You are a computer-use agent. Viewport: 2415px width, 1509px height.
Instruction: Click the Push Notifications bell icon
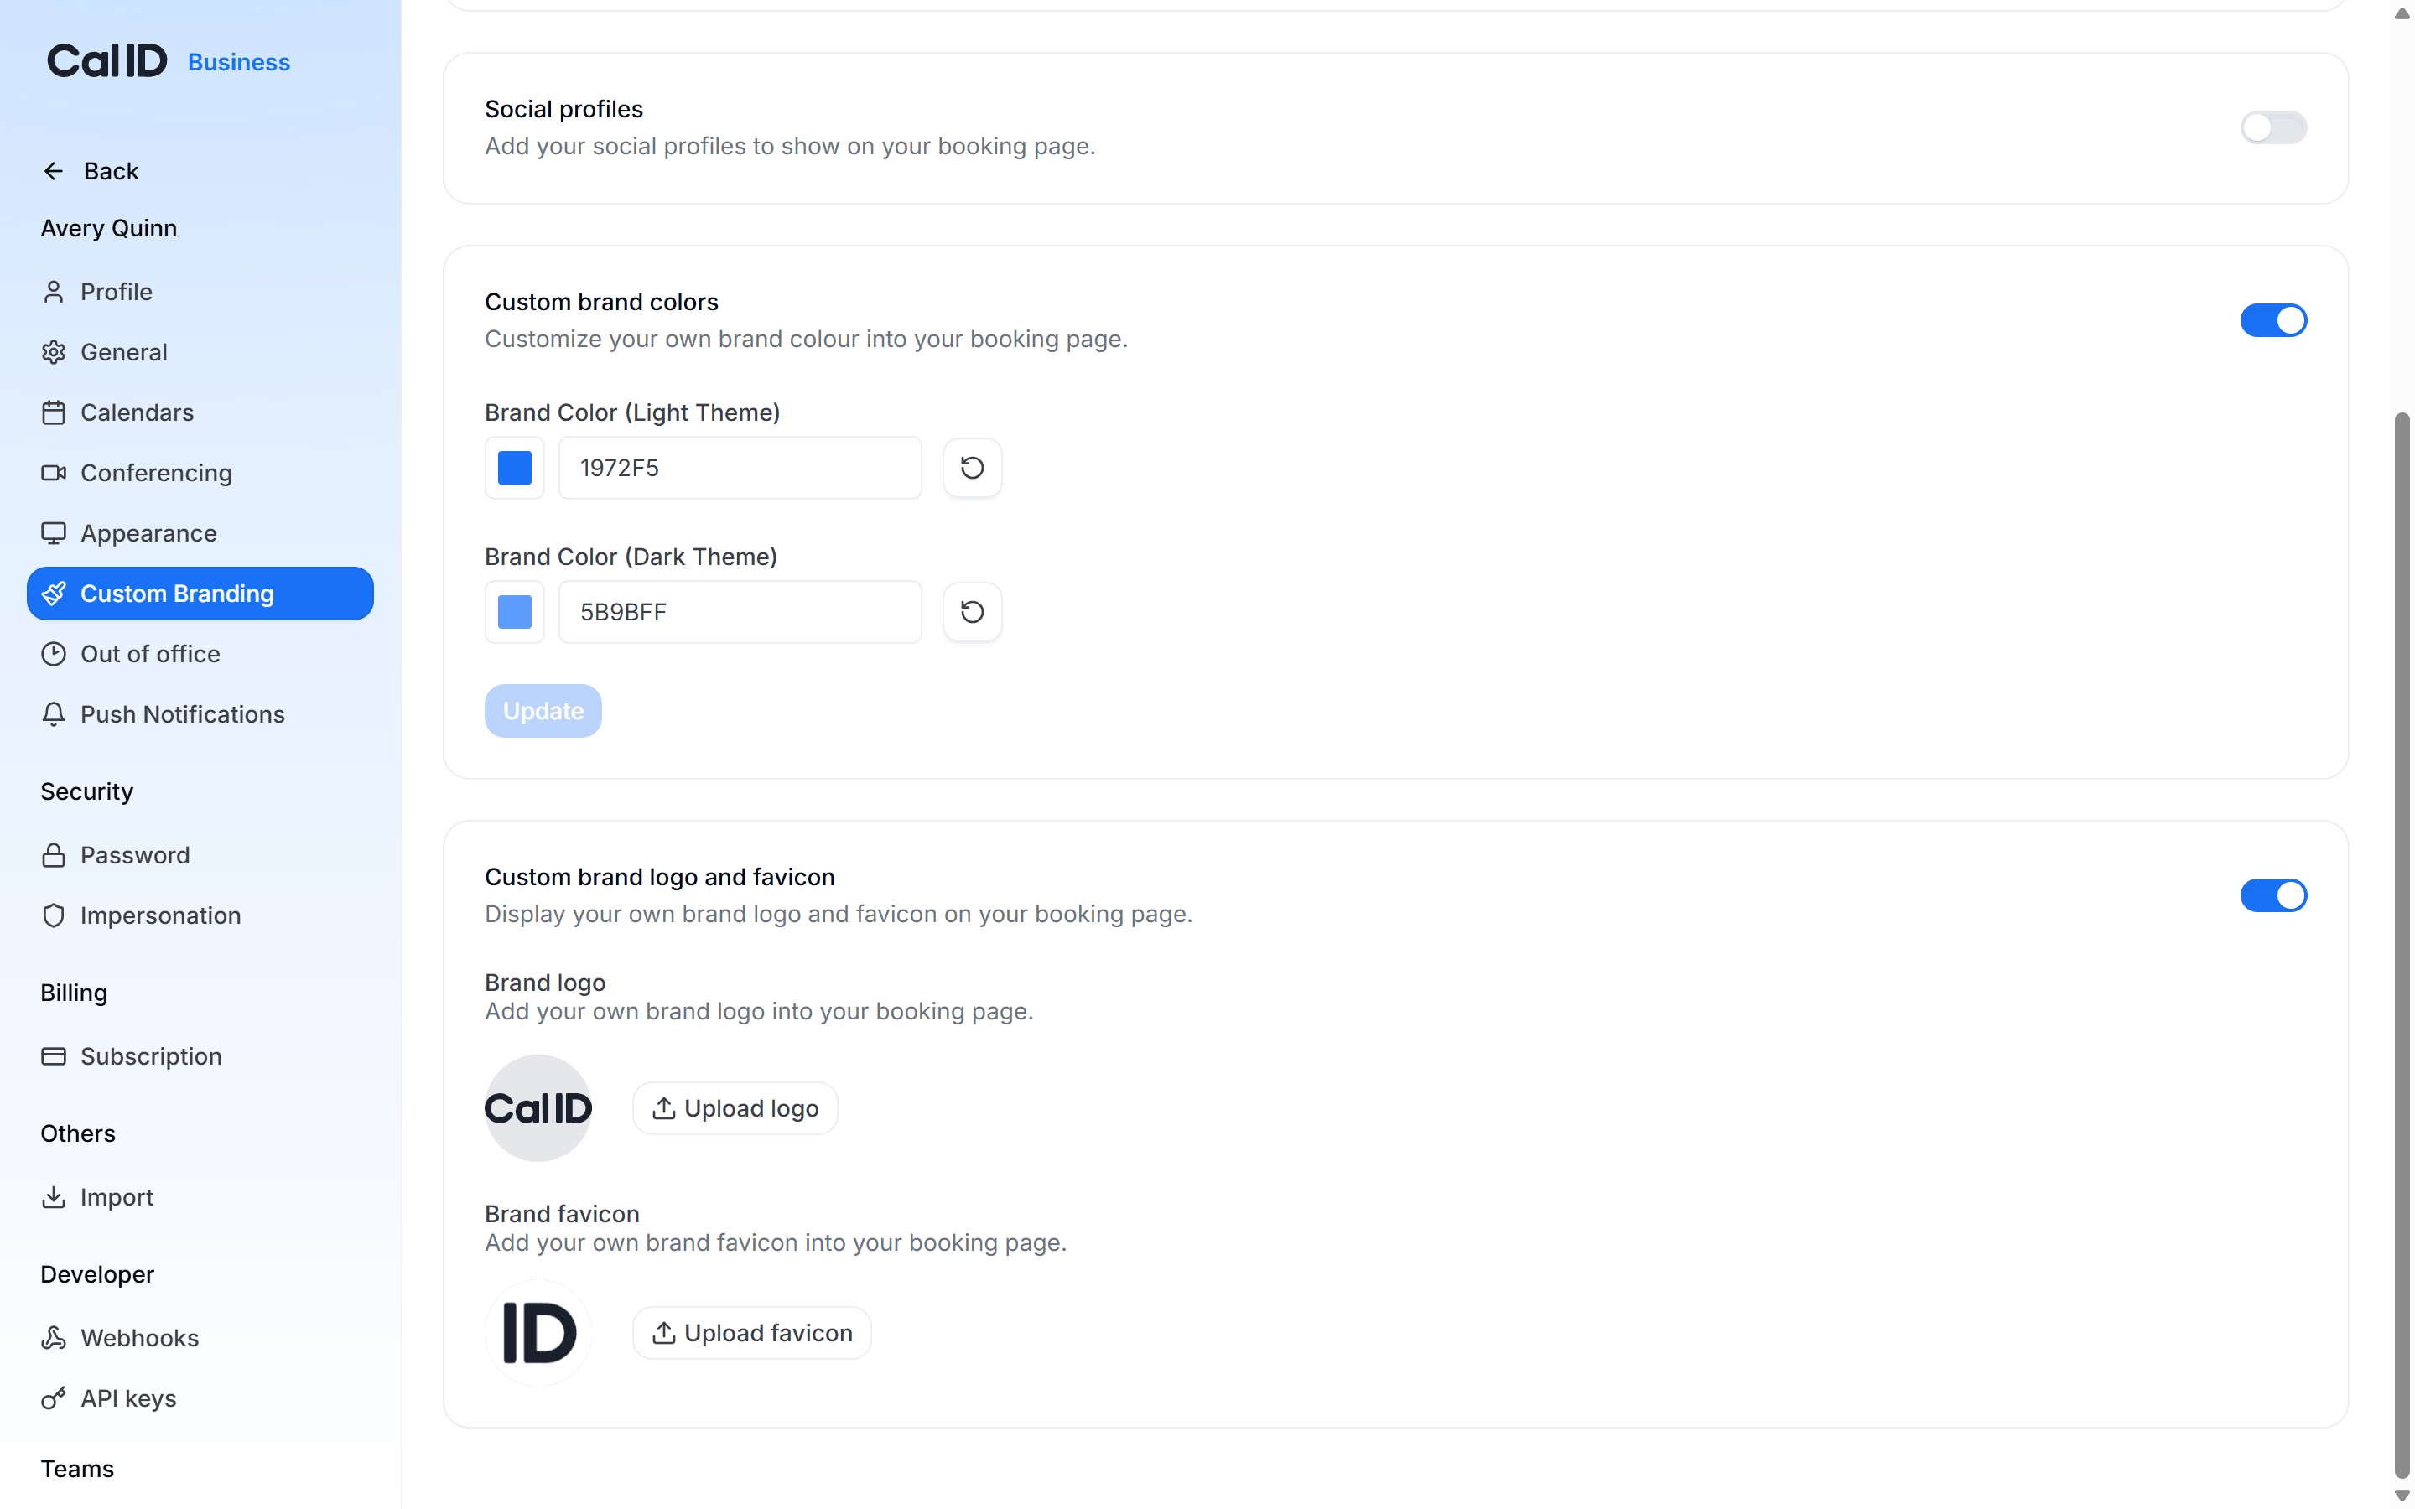point(54,714)
